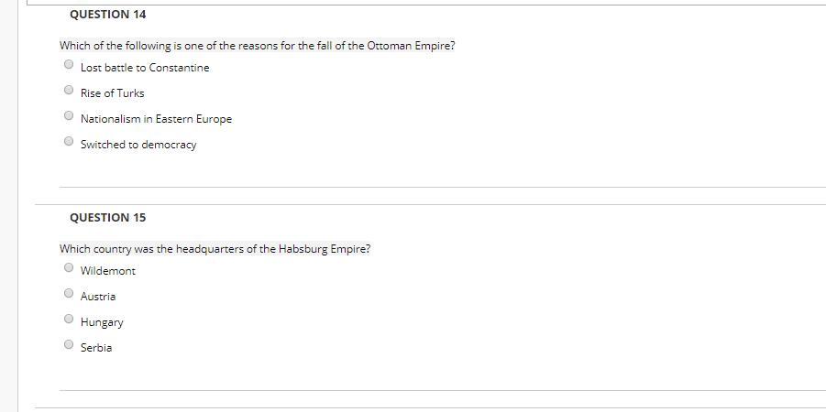Click the 'Switched to democracy' answer text
Viewport: 826px width, 412px height.
(138, 145)
